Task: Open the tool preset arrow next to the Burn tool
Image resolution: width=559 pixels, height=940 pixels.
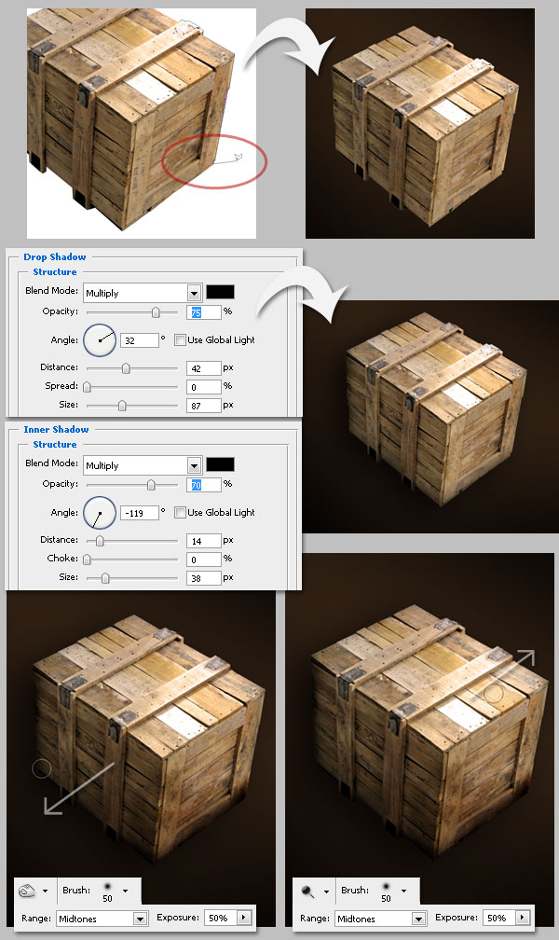Action: pos(46,891)
